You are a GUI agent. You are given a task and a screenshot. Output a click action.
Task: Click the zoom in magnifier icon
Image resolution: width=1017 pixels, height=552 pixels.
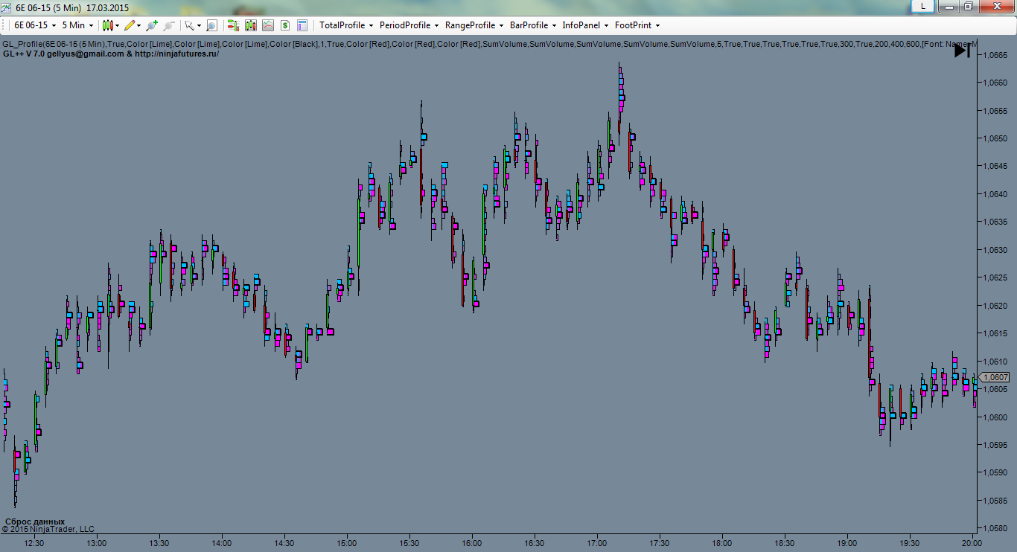(x=152, y=25)
